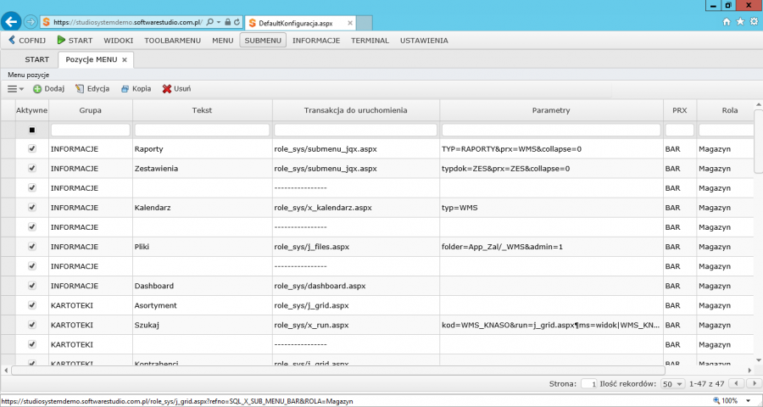
Task: Uncheck Aktywne for the Raporty row
Action: point(32,148)
